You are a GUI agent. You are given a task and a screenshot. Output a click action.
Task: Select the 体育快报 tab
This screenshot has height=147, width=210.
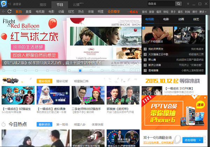click(98, 125)
